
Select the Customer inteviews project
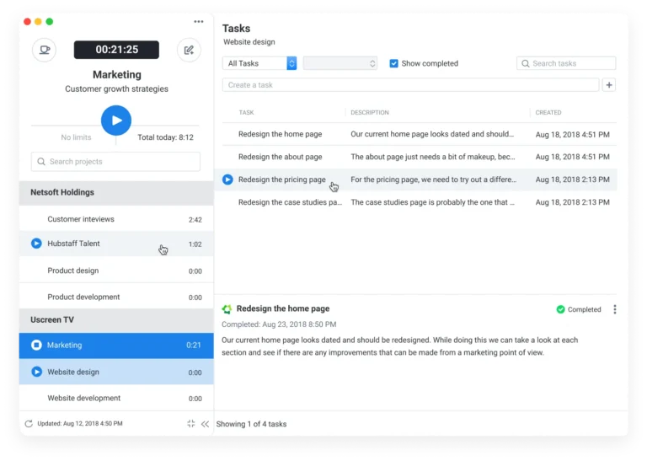click(x=116, y=219)
